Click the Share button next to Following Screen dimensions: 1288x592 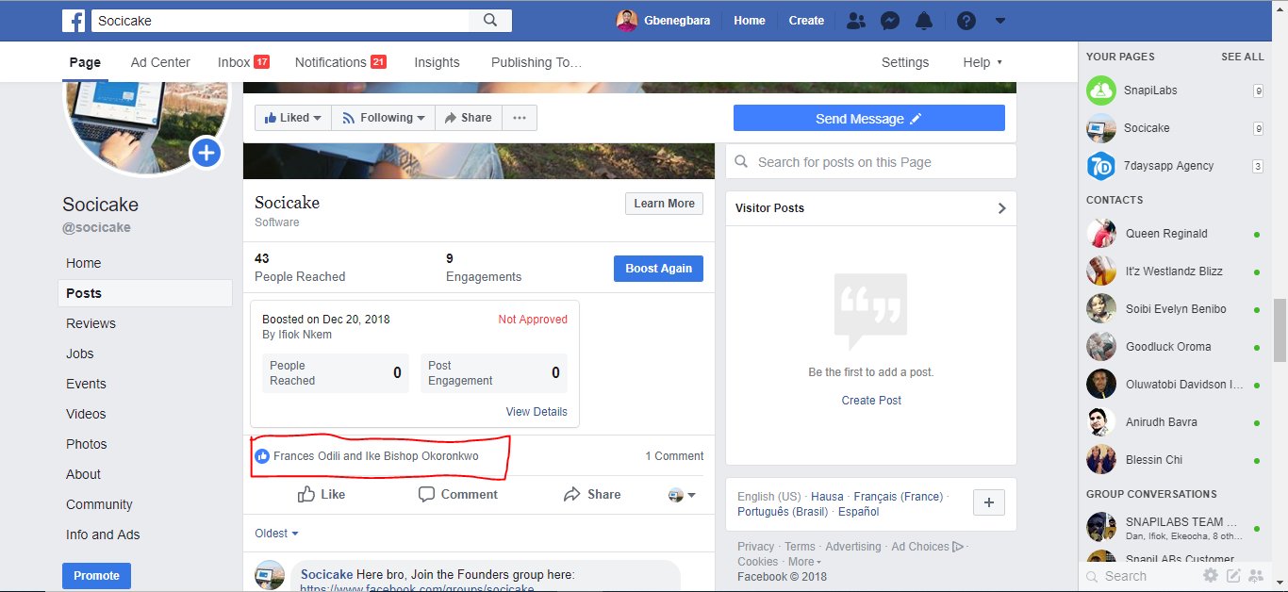pos(469,118)
